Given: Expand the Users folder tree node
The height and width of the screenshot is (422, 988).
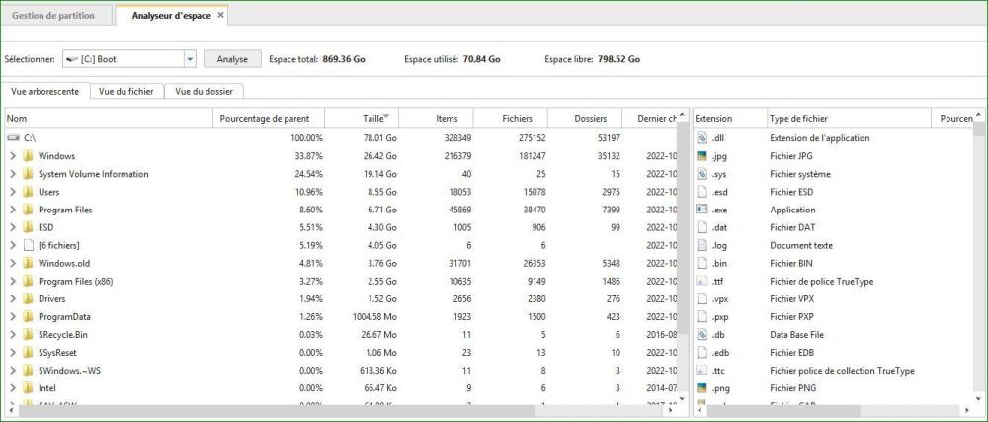Looking at the screenshot, I should point(12,192).
